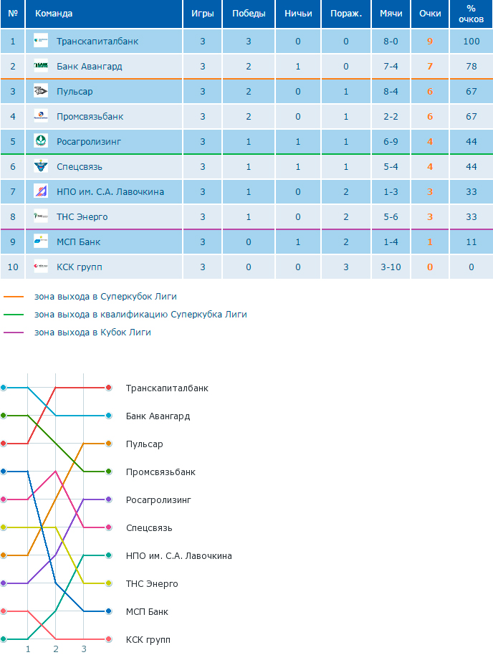Click Росагролизинг label beside the chart
This screenshot has height=655, width=493.
158,500
